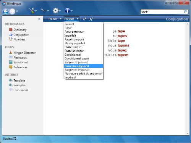This screenshot has width=191, height=143.
Task: Click the References book icon
Action: pyautogui.click(x=11, y=67)
